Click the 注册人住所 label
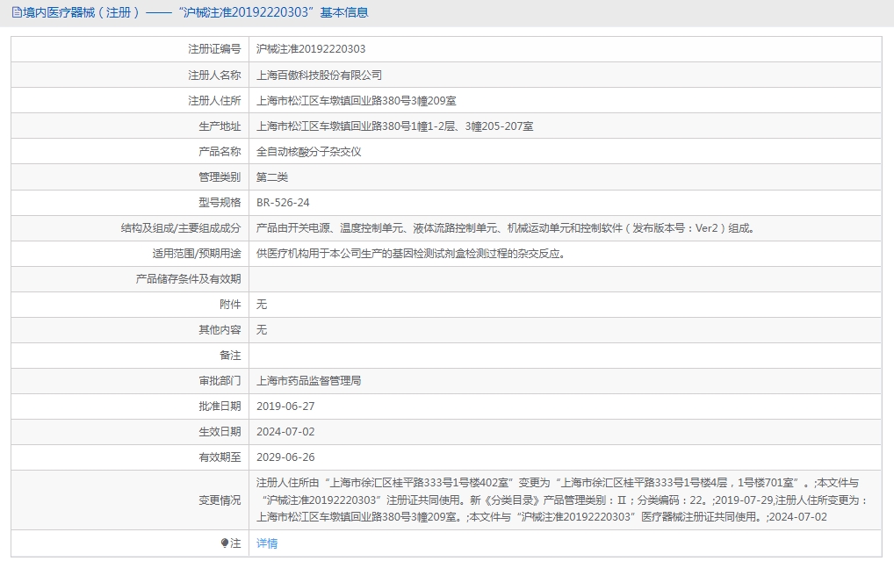Screen dimensions: 894x561 point(214,100)
